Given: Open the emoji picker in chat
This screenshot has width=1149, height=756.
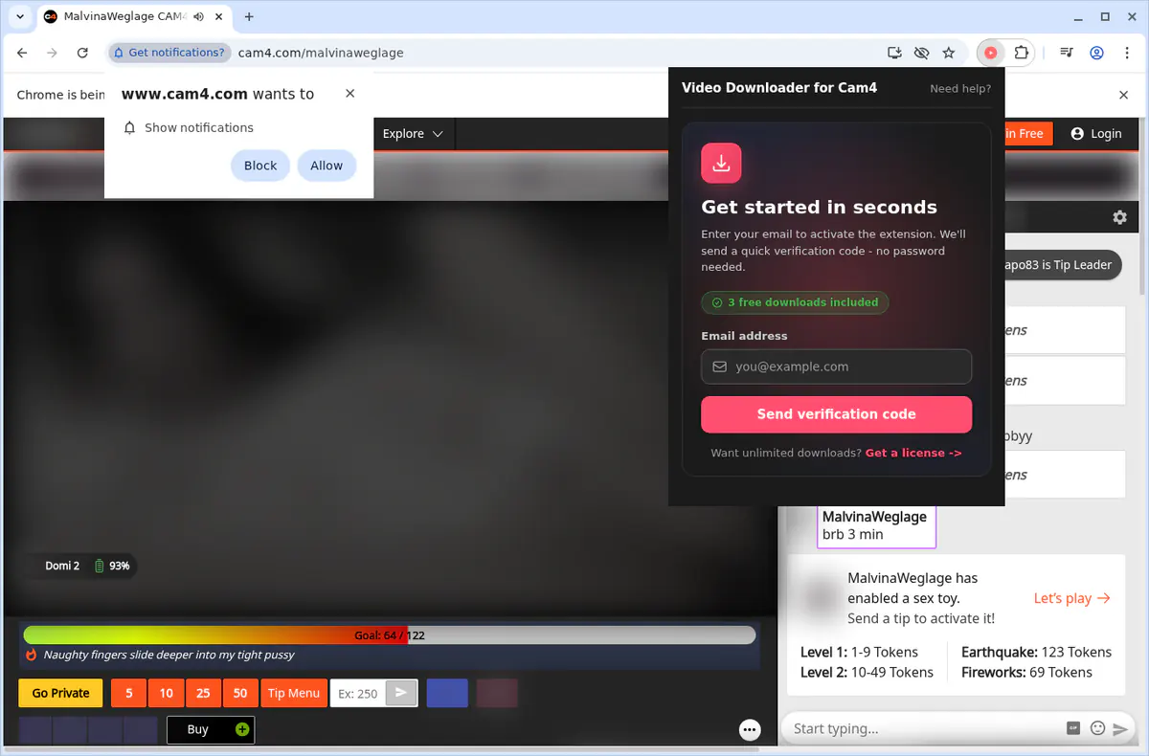Looking at the screenshot, I should (x=1097, y=728).
